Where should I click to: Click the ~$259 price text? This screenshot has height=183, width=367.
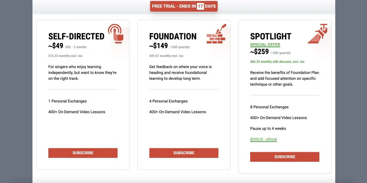pos(259,52)
